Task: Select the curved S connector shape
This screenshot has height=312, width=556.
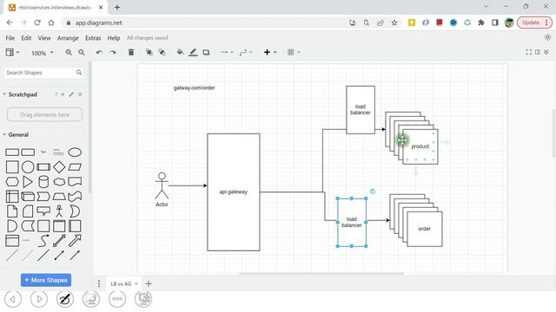Action: [43, 241]
